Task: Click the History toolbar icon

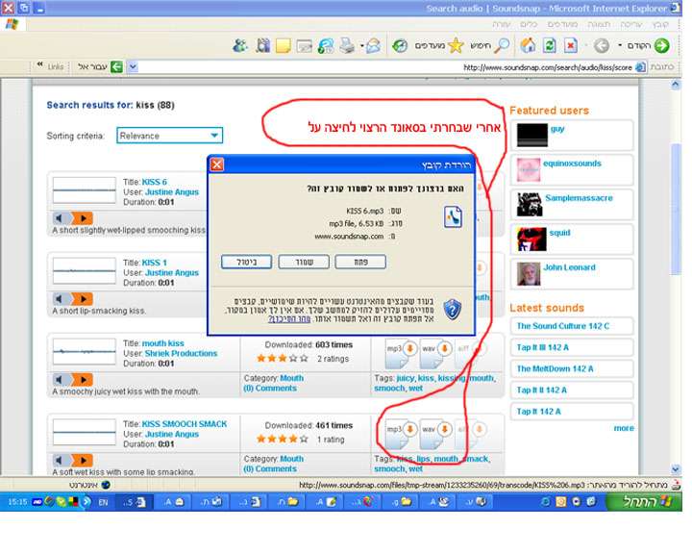Action: 400,45
